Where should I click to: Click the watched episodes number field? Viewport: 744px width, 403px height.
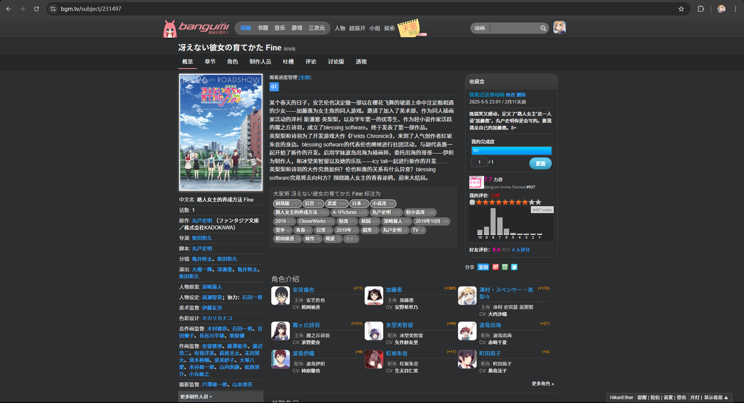click(479, 162)
